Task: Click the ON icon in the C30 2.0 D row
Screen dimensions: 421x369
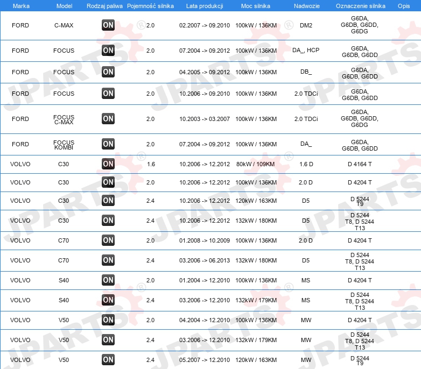Action: [108, 182]
